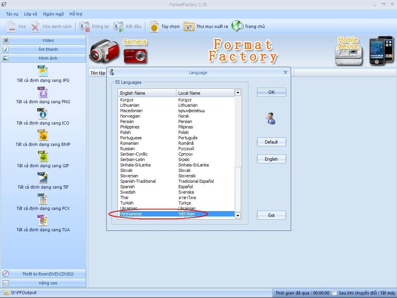
Task: Select the Serbian-Cyrillic language row
Action: click(176, 154)
